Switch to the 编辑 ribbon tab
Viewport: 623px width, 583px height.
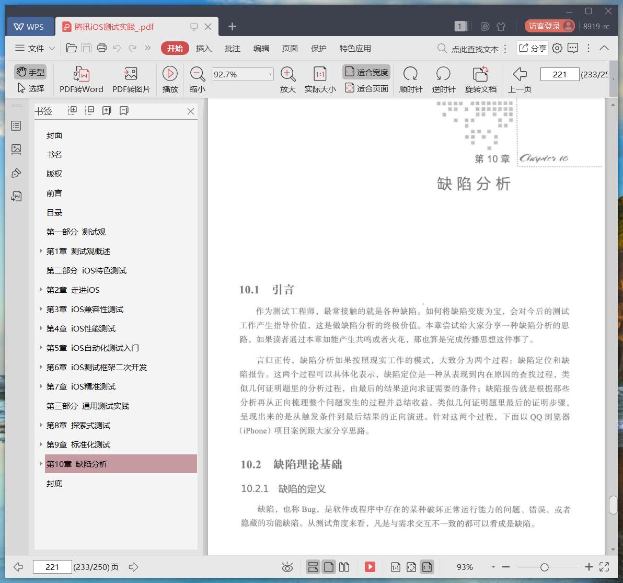point(261,48)
